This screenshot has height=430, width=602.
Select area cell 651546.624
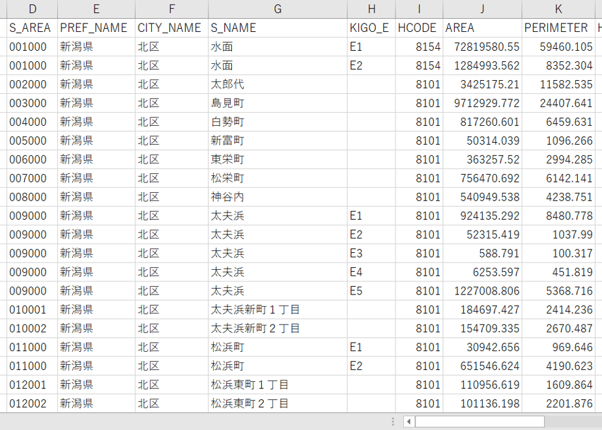pyautogui.click(x=482, y=366)
